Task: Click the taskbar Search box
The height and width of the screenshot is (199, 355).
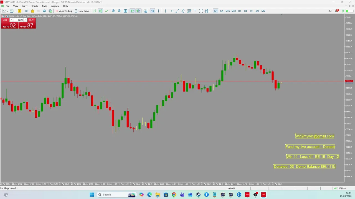Action: coord(116,195)
